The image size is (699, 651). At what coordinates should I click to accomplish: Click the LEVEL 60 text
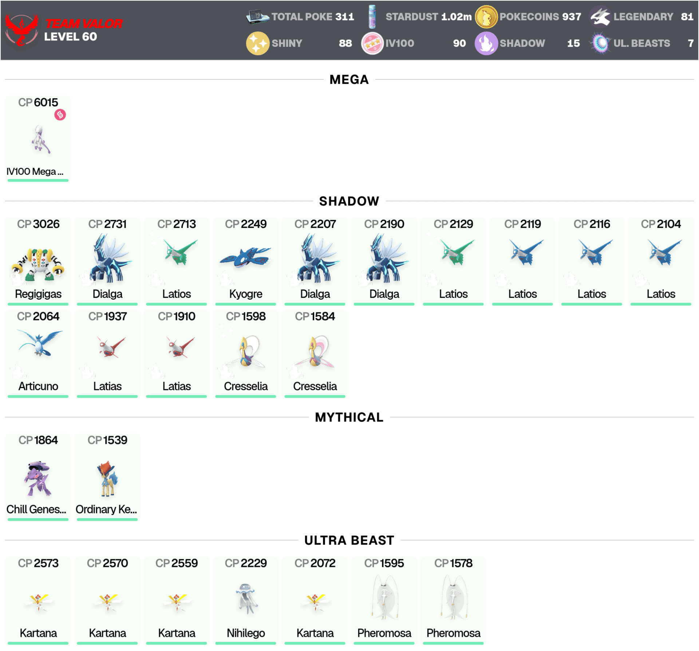click(71, 37)
